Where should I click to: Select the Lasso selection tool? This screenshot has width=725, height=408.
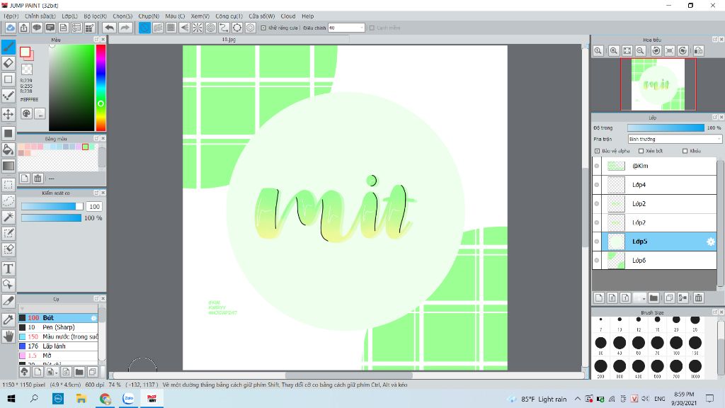[x=8, y=200]
